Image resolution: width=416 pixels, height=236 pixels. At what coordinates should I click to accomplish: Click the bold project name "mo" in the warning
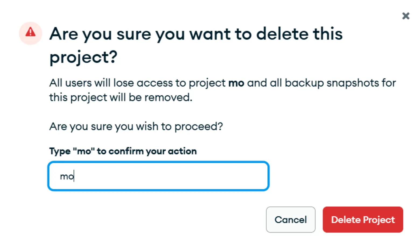coord(236,83)
